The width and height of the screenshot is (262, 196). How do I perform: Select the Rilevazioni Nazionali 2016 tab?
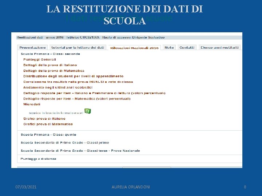tap(135, 48)
